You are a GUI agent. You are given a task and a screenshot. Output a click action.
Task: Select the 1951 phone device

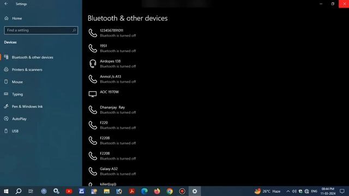point(113,48)
